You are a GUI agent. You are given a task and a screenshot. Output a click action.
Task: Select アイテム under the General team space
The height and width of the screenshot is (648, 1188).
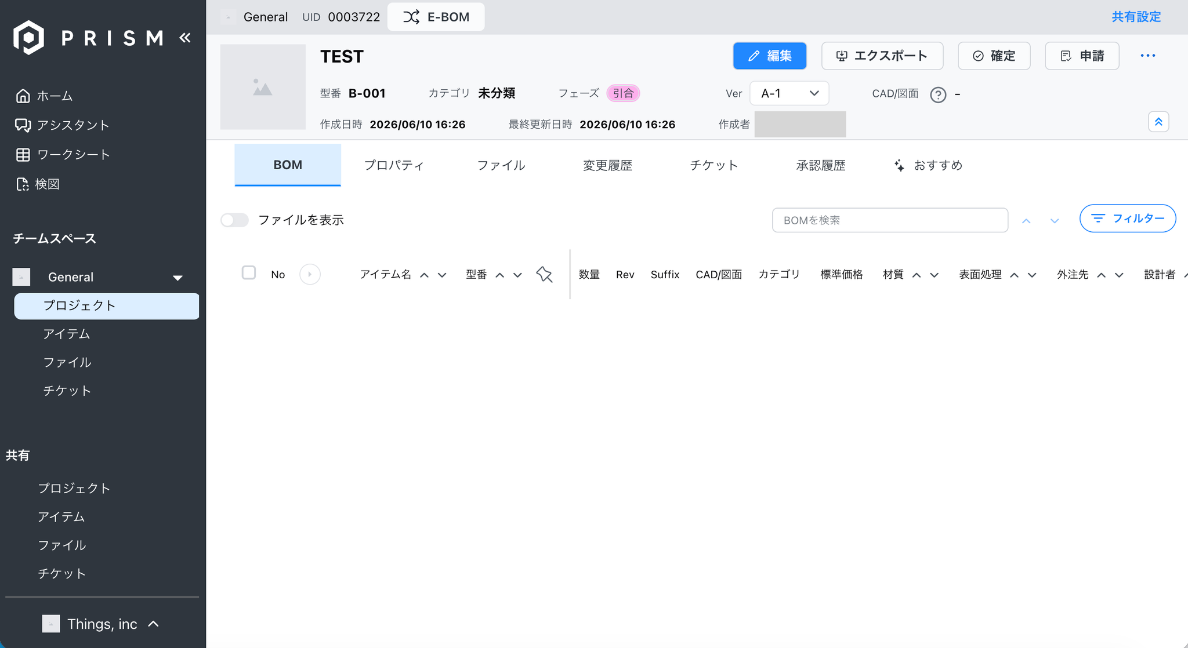click(x=67, y=334)
